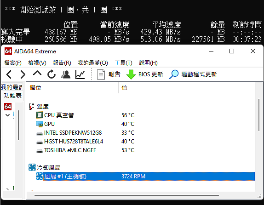Click the 驅動程式更新 button label

[x=199, y=74]
